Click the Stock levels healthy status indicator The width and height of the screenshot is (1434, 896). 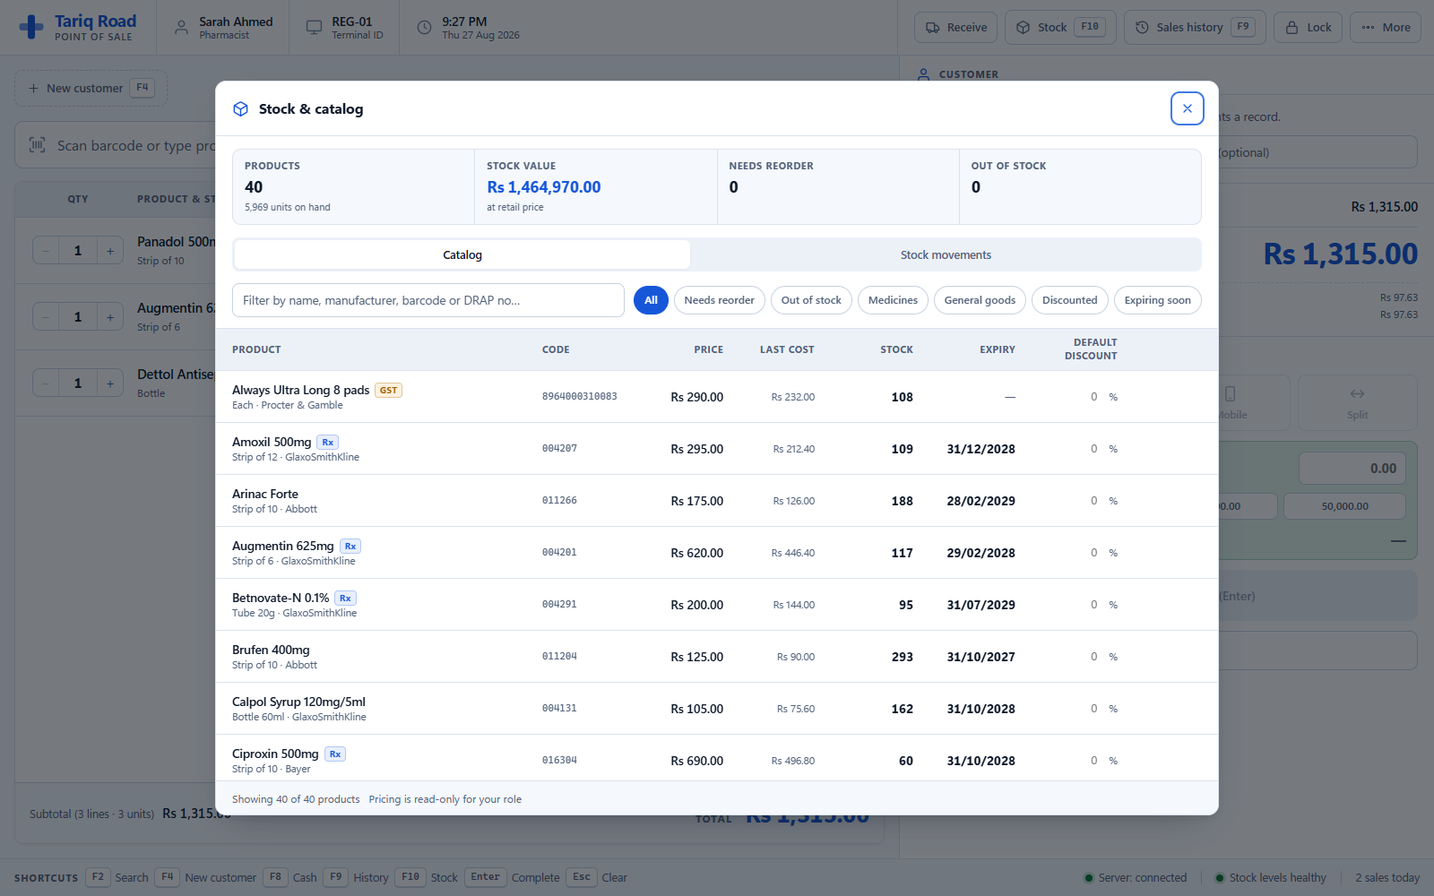(x=1270, y=877)
